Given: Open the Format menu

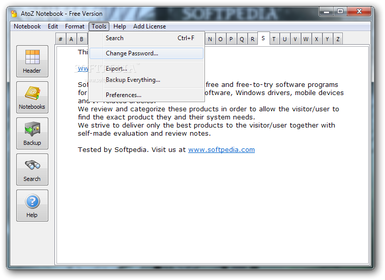Looking at the screenshot, I should tap(75, 26).
